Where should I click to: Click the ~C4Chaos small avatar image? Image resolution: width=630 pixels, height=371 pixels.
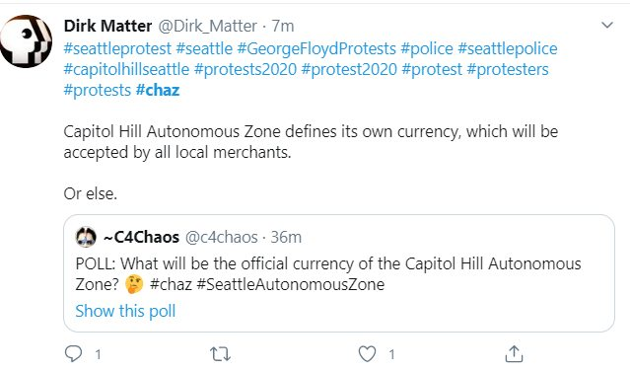click(86, 237)
